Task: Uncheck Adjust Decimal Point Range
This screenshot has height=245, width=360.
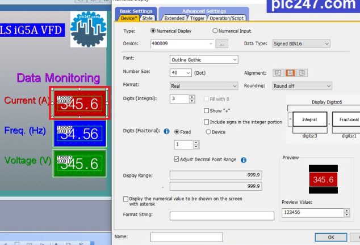Action: 177,159
